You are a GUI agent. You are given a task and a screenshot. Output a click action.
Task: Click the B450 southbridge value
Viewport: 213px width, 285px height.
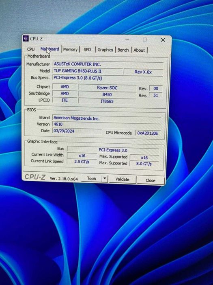[x=107, y=94]
